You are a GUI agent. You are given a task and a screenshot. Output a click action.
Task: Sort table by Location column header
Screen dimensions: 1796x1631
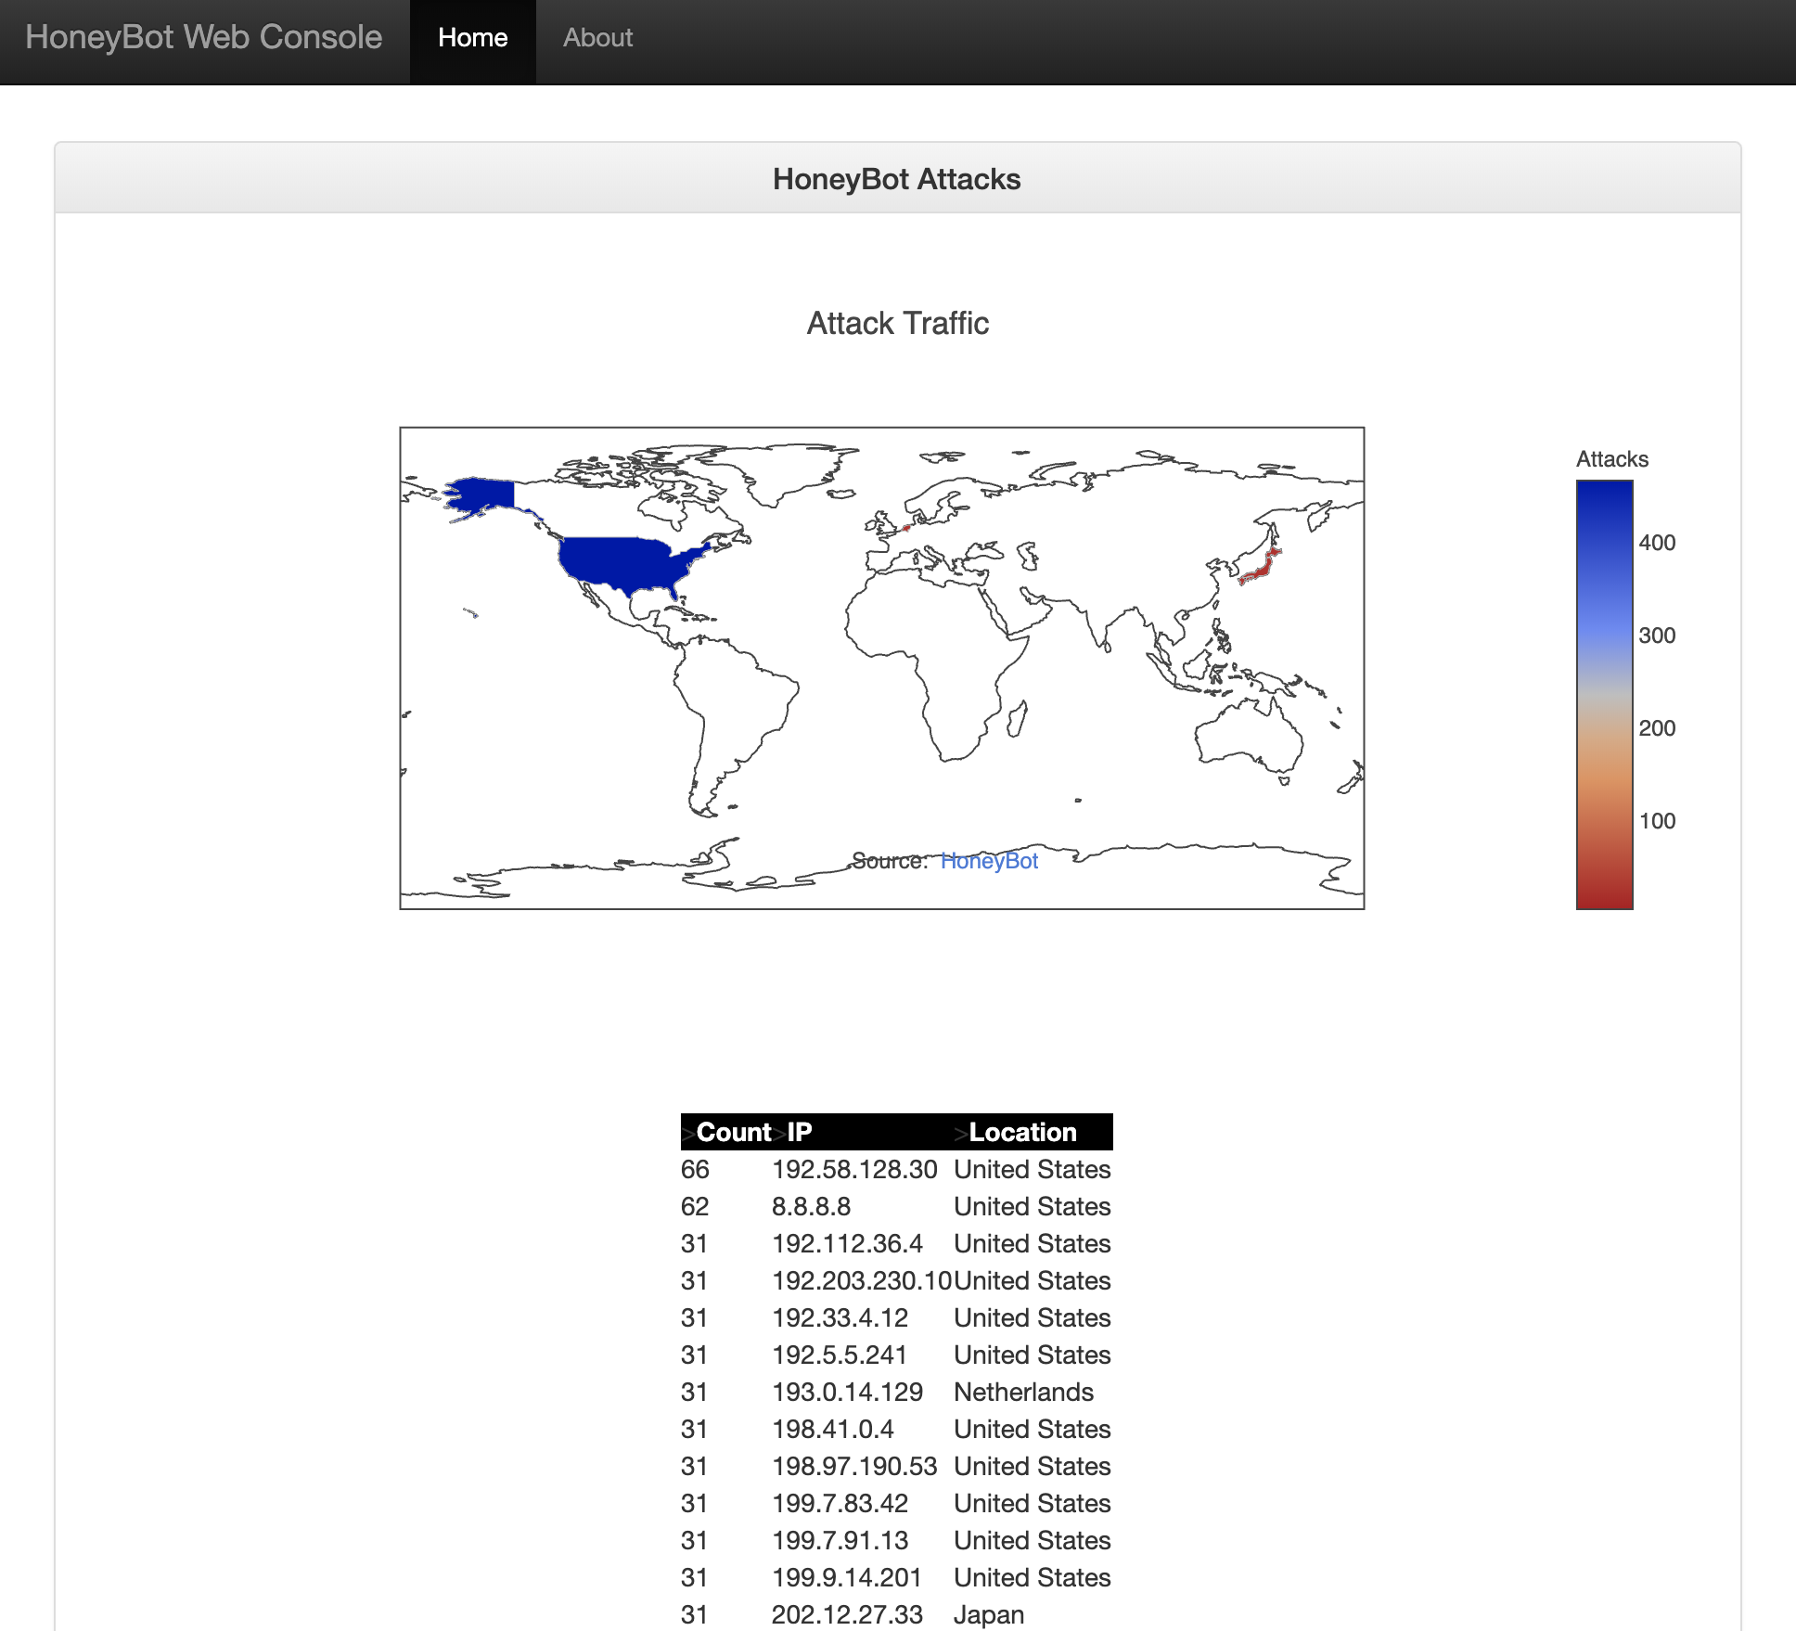tap(1022, 1132)
